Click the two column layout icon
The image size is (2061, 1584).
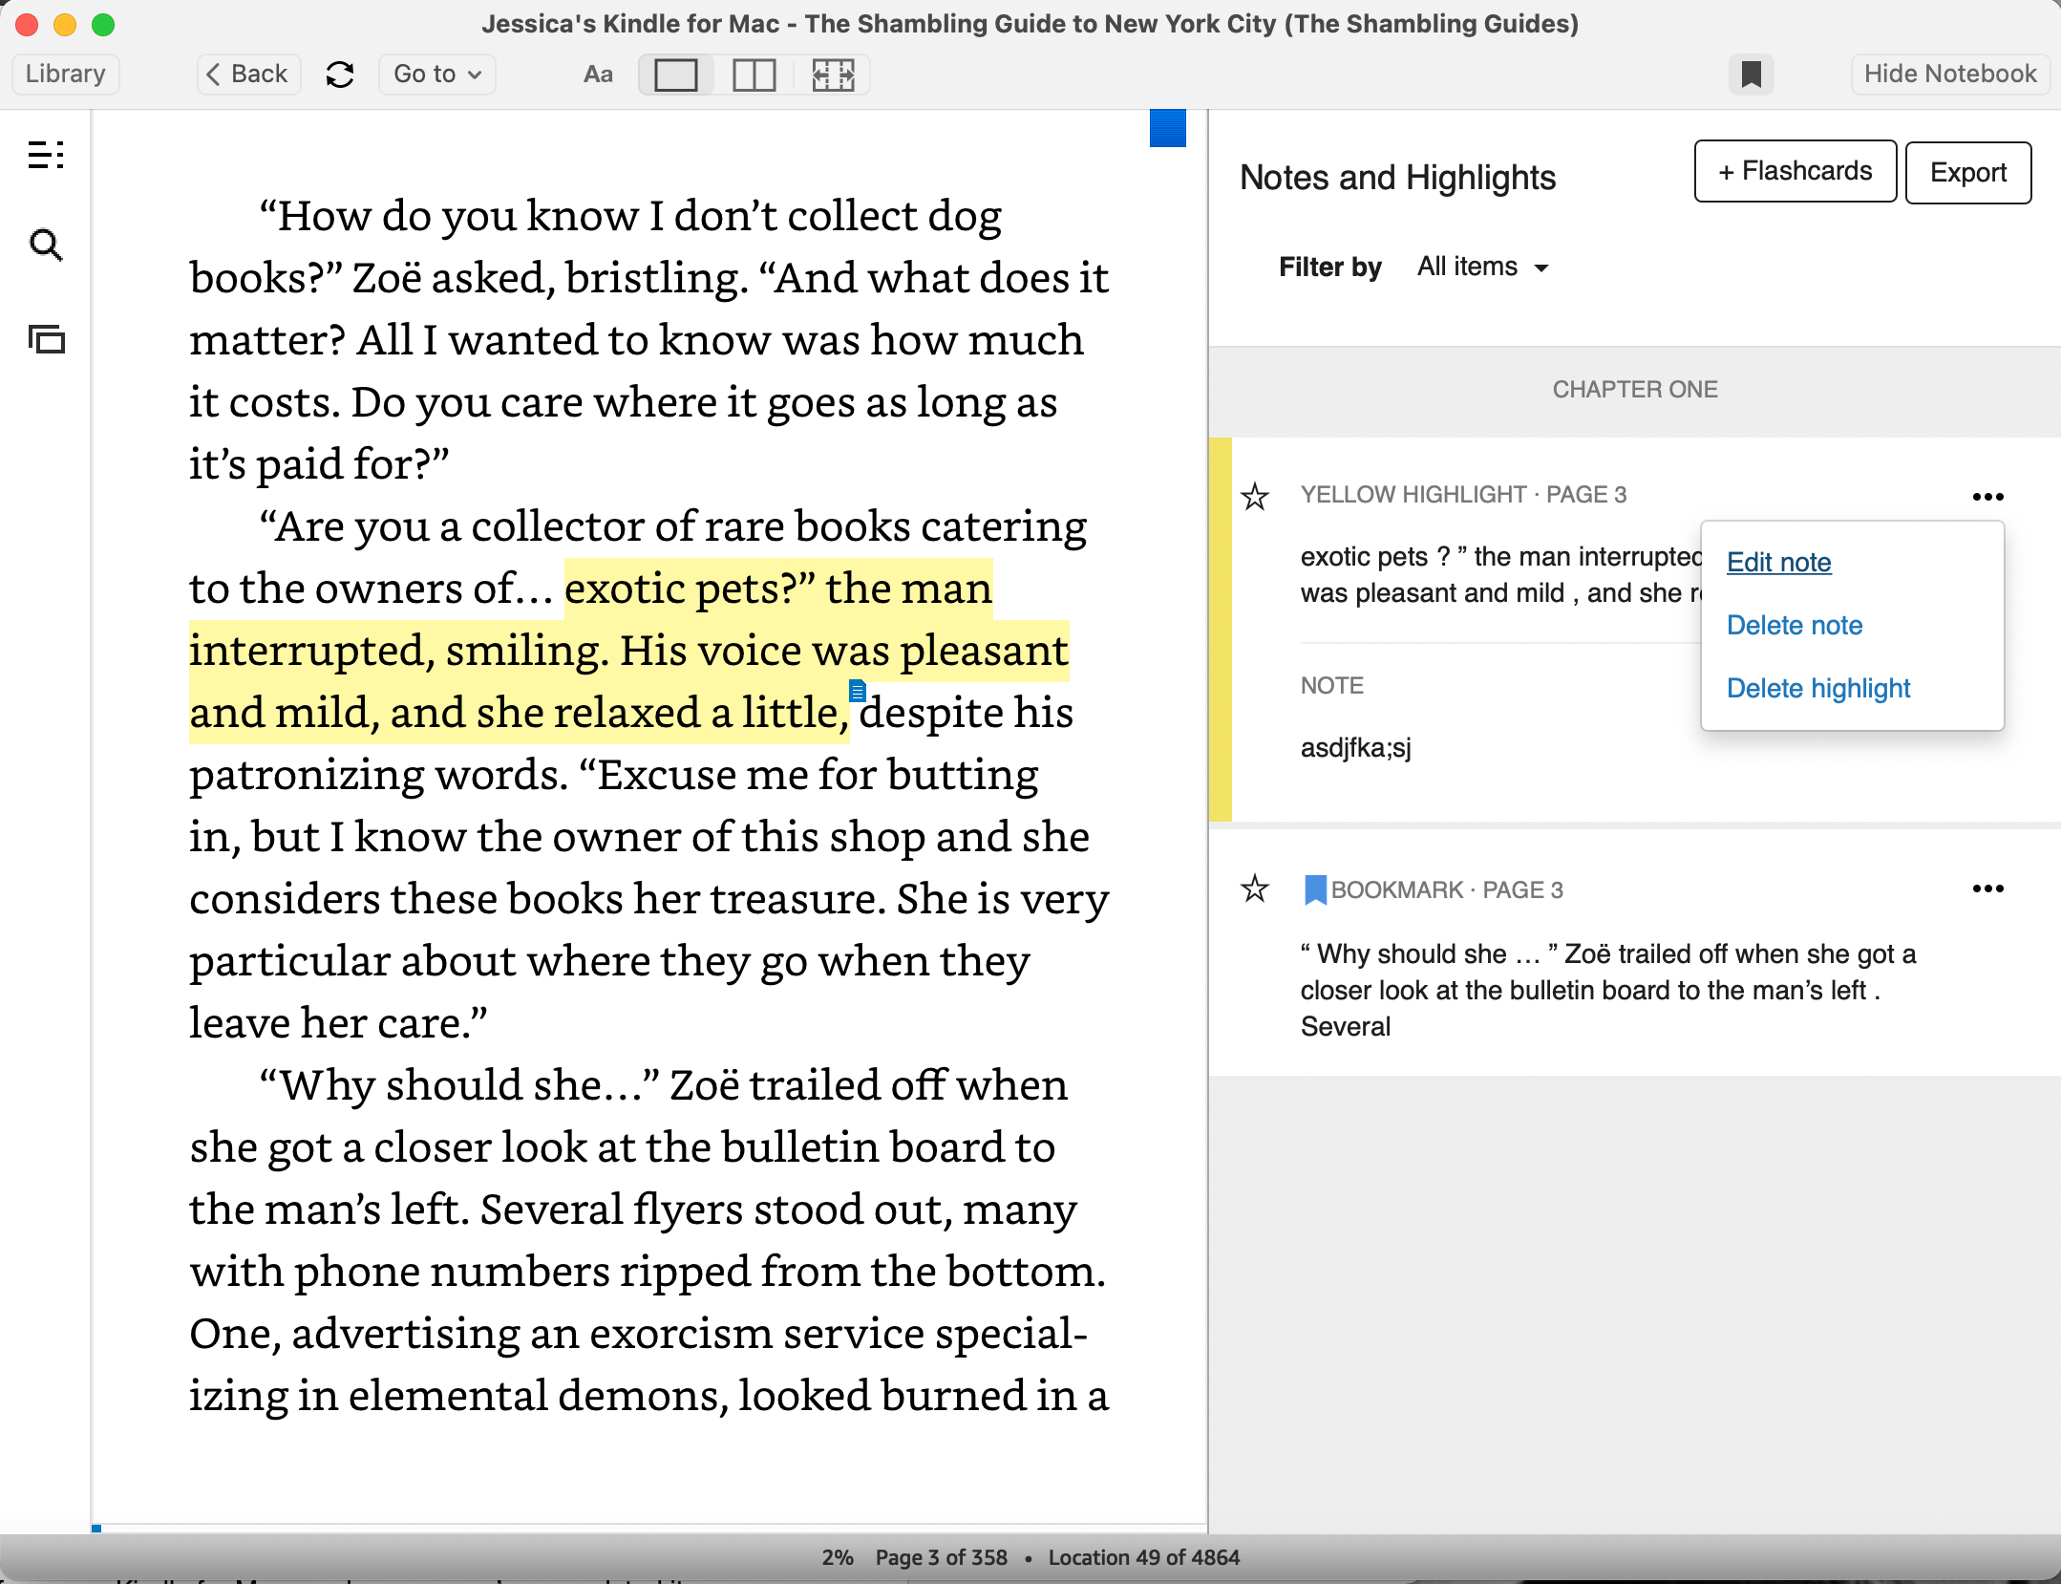754,74
